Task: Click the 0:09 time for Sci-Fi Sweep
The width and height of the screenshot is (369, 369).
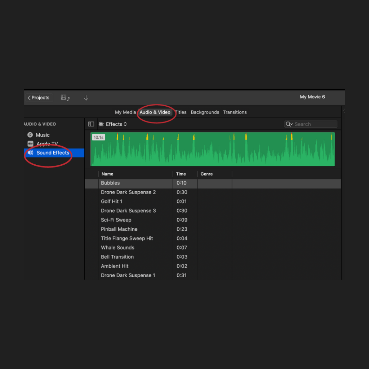Action: (182, 220)
